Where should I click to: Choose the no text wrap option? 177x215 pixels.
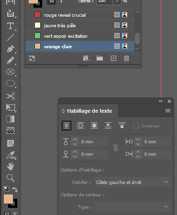coord(66,126)
